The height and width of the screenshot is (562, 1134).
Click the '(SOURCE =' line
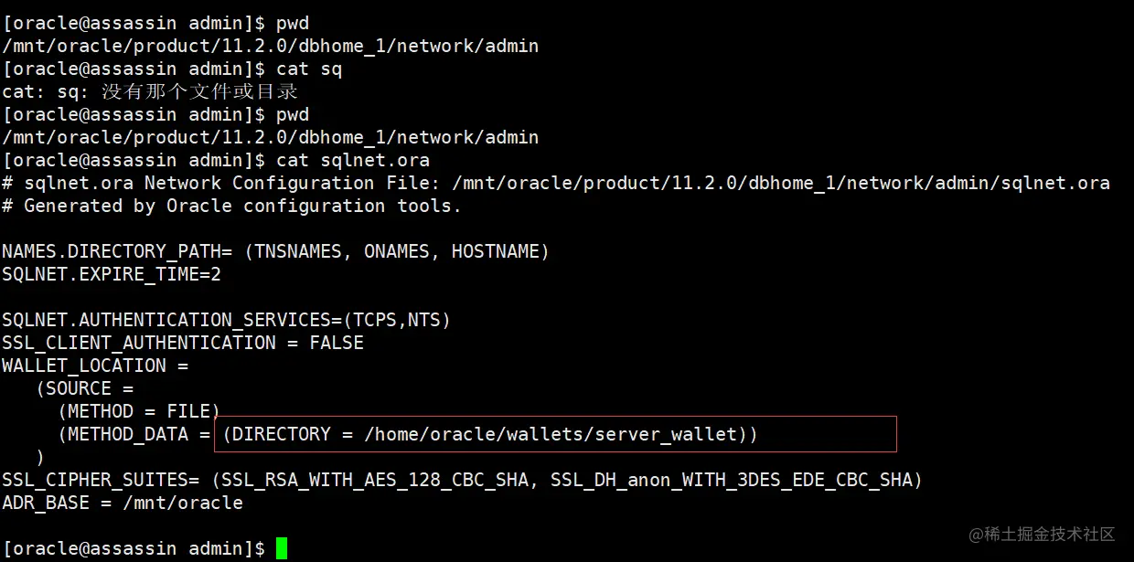84,388
